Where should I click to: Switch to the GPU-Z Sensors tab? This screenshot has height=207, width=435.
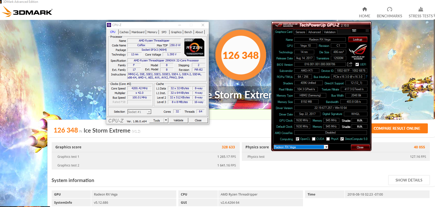300,32
